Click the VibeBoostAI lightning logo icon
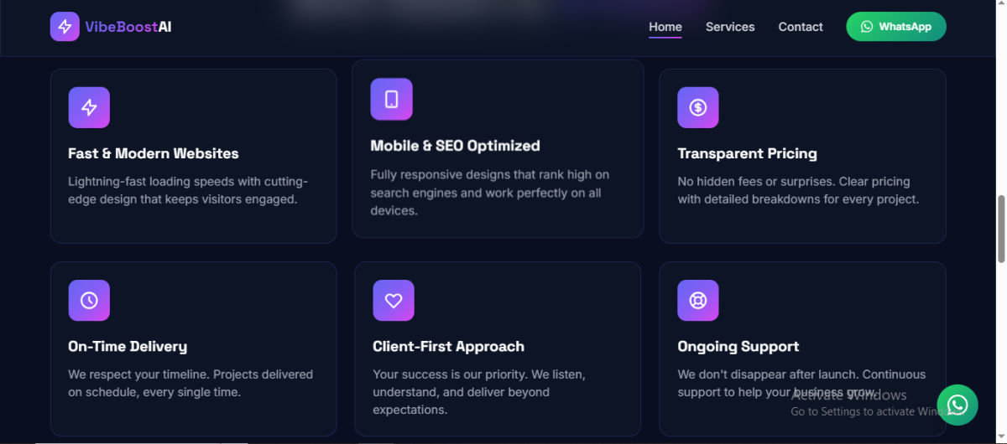This screenshot has height=444, width=1007. point(65,27)
